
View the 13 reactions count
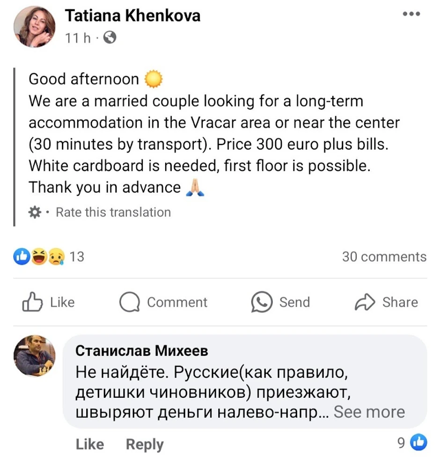pos(77,256)
